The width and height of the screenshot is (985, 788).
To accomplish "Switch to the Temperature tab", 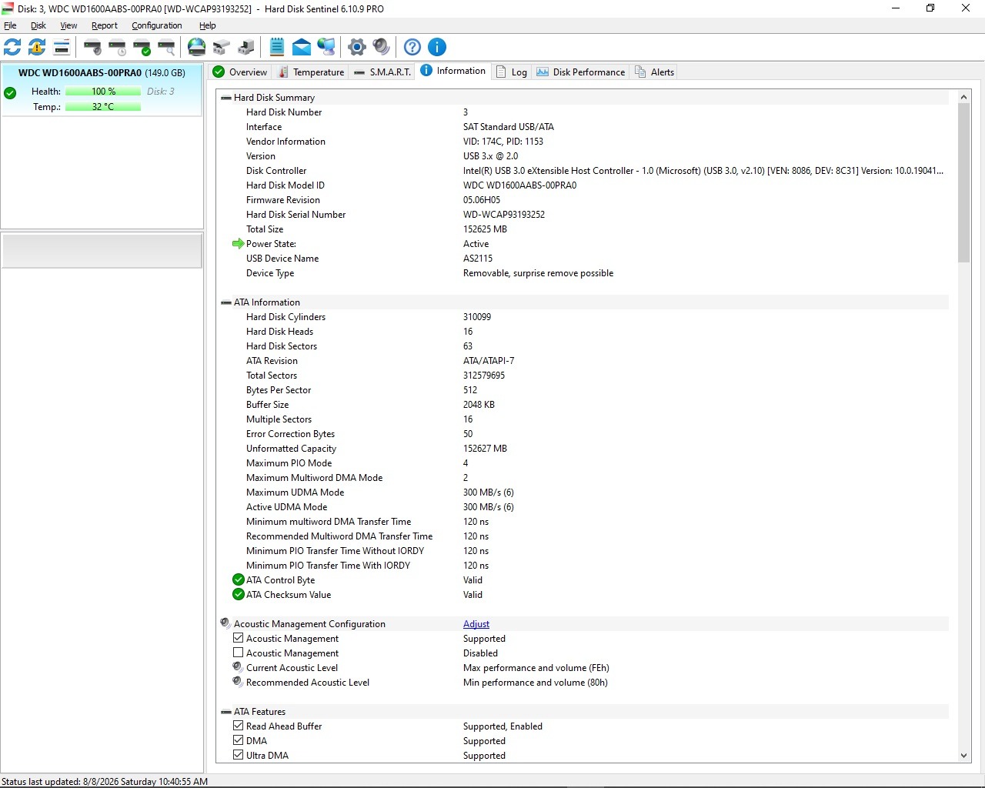I will [x=311, y=72].
